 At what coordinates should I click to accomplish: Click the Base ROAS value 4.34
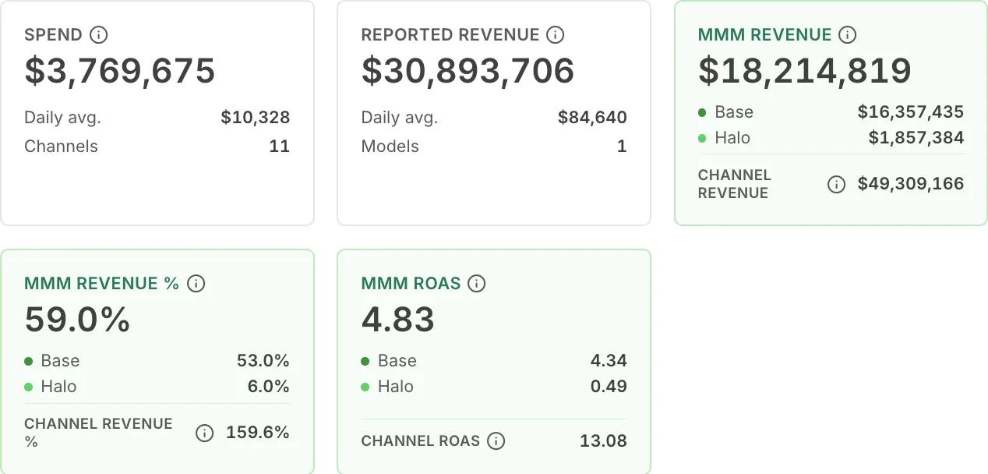tap(609, 361)
